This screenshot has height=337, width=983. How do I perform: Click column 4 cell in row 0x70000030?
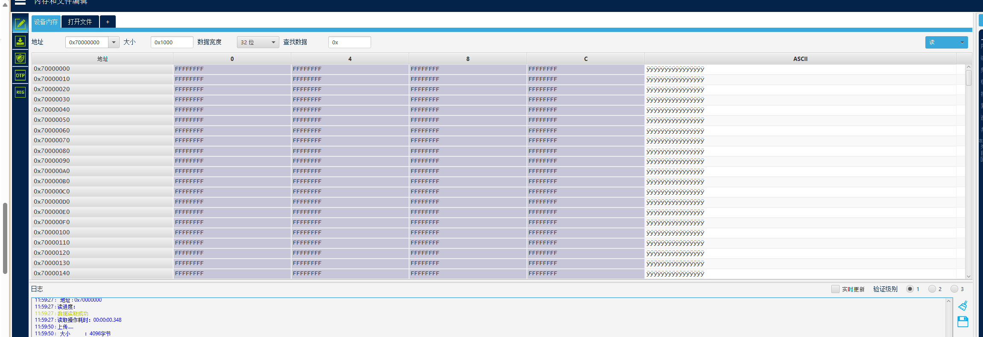tap(350, 99)
